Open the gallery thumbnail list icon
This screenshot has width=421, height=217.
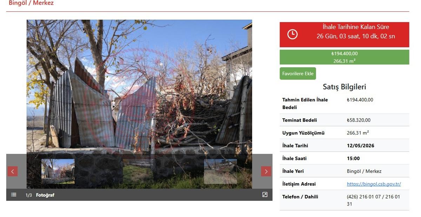coord(14,195)
